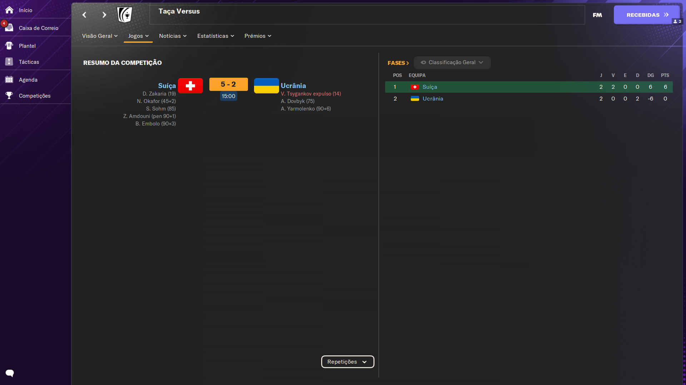
Task: Expand the Visão Geral menu
Action: tap(100, 36)
